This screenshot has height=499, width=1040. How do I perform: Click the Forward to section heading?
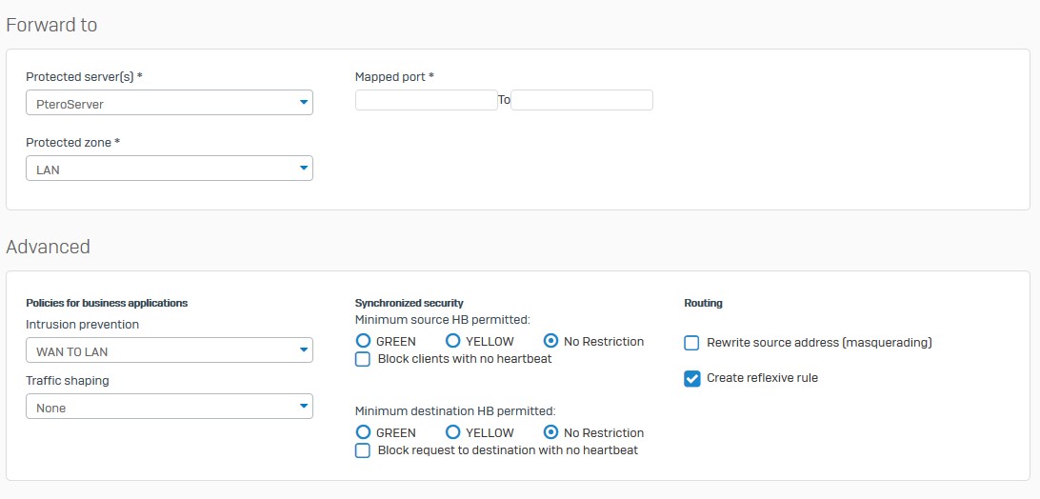point(51,25)
